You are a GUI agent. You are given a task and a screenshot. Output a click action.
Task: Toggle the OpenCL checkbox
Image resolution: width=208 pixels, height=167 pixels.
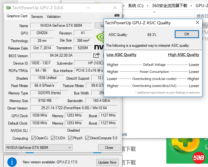coord(33,138)
